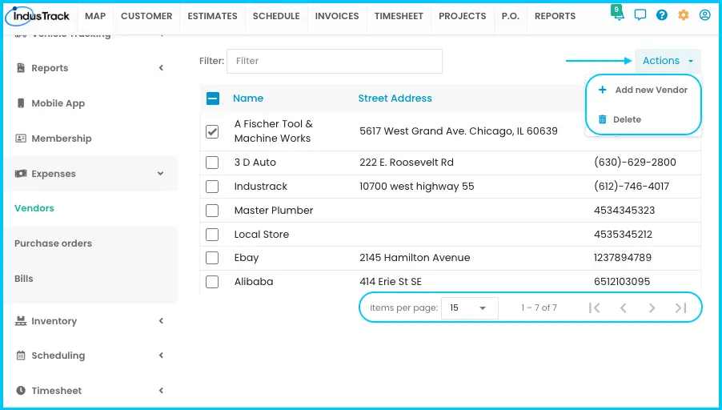Open the user profile icon

tap(704, 15)
